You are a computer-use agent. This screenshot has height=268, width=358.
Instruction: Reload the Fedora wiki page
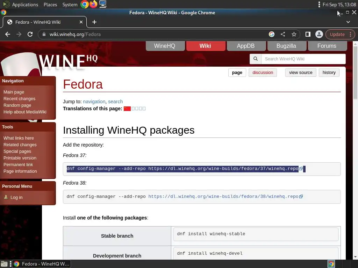click(x=30, y=34)
